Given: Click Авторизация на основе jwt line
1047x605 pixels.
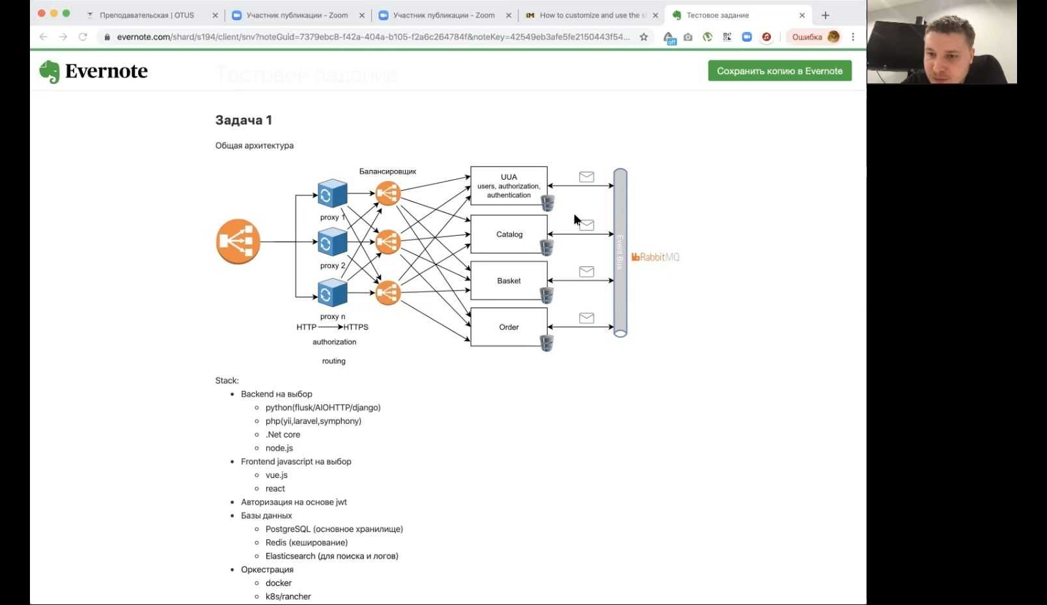Looking at the screenshot, I should point(294,502).
